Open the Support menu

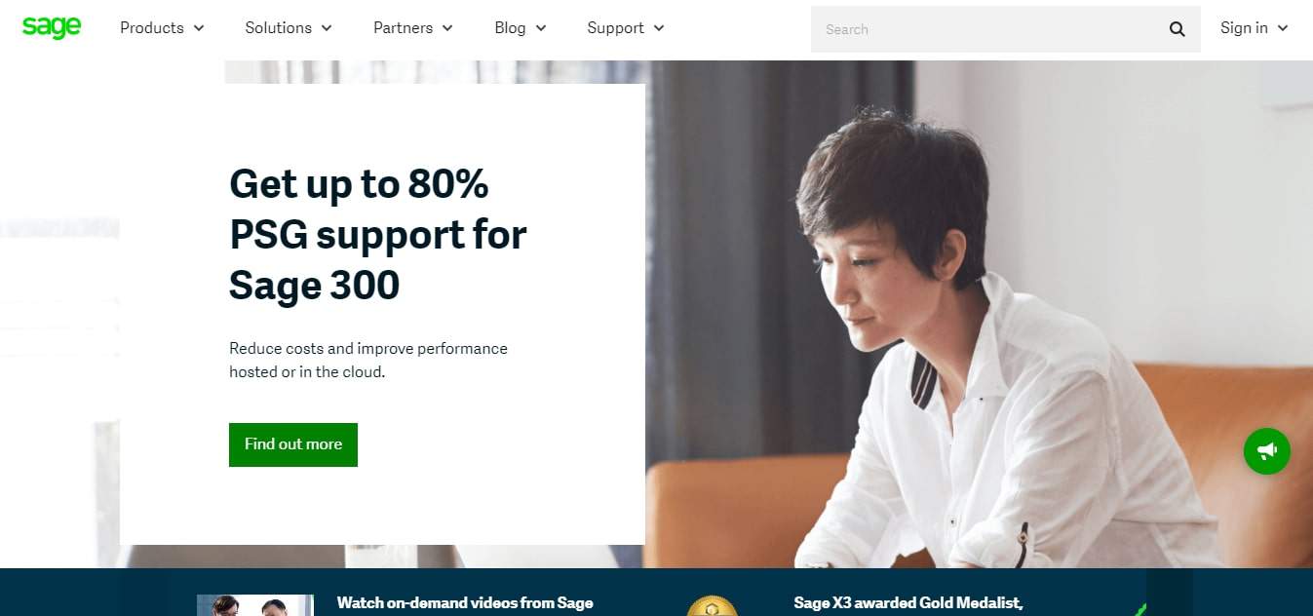click(626, 28)
